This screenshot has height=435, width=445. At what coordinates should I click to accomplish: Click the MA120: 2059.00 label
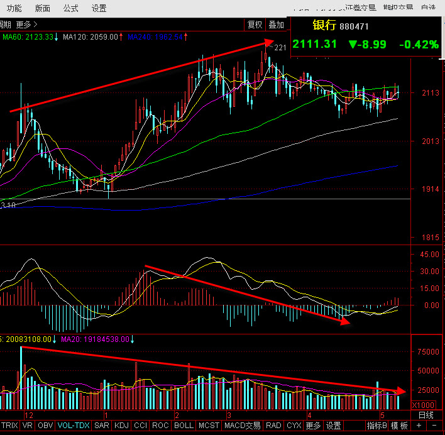point(91,37)
